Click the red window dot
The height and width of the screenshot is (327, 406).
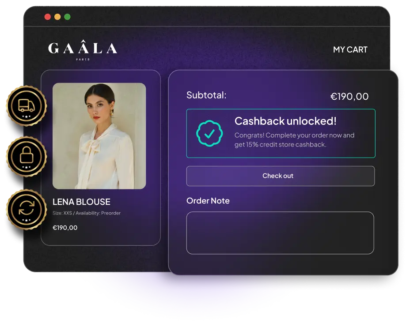(x=48, y=17)
